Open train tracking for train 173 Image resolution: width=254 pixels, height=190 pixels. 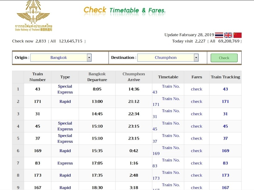pyautogui.click(x=225, y=175)
